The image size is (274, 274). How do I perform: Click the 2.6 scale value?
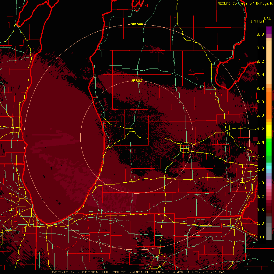[x=260, y=156]
